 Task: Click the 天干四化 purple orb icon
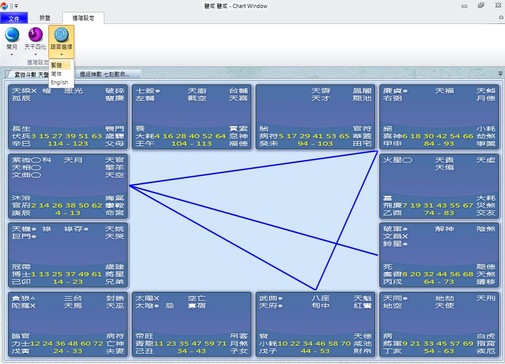pos(35,35)
